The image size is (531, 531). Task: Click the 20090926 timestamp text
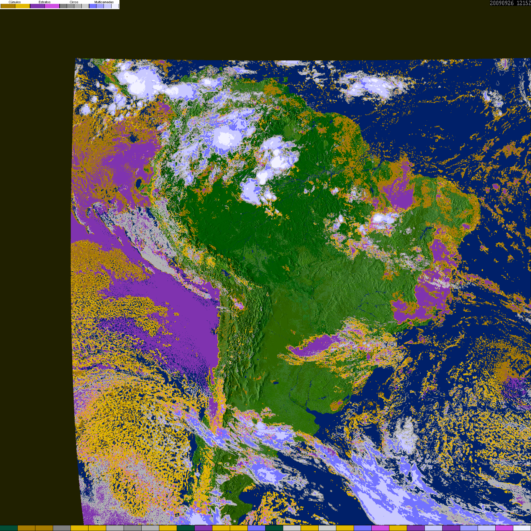[502, 3]
